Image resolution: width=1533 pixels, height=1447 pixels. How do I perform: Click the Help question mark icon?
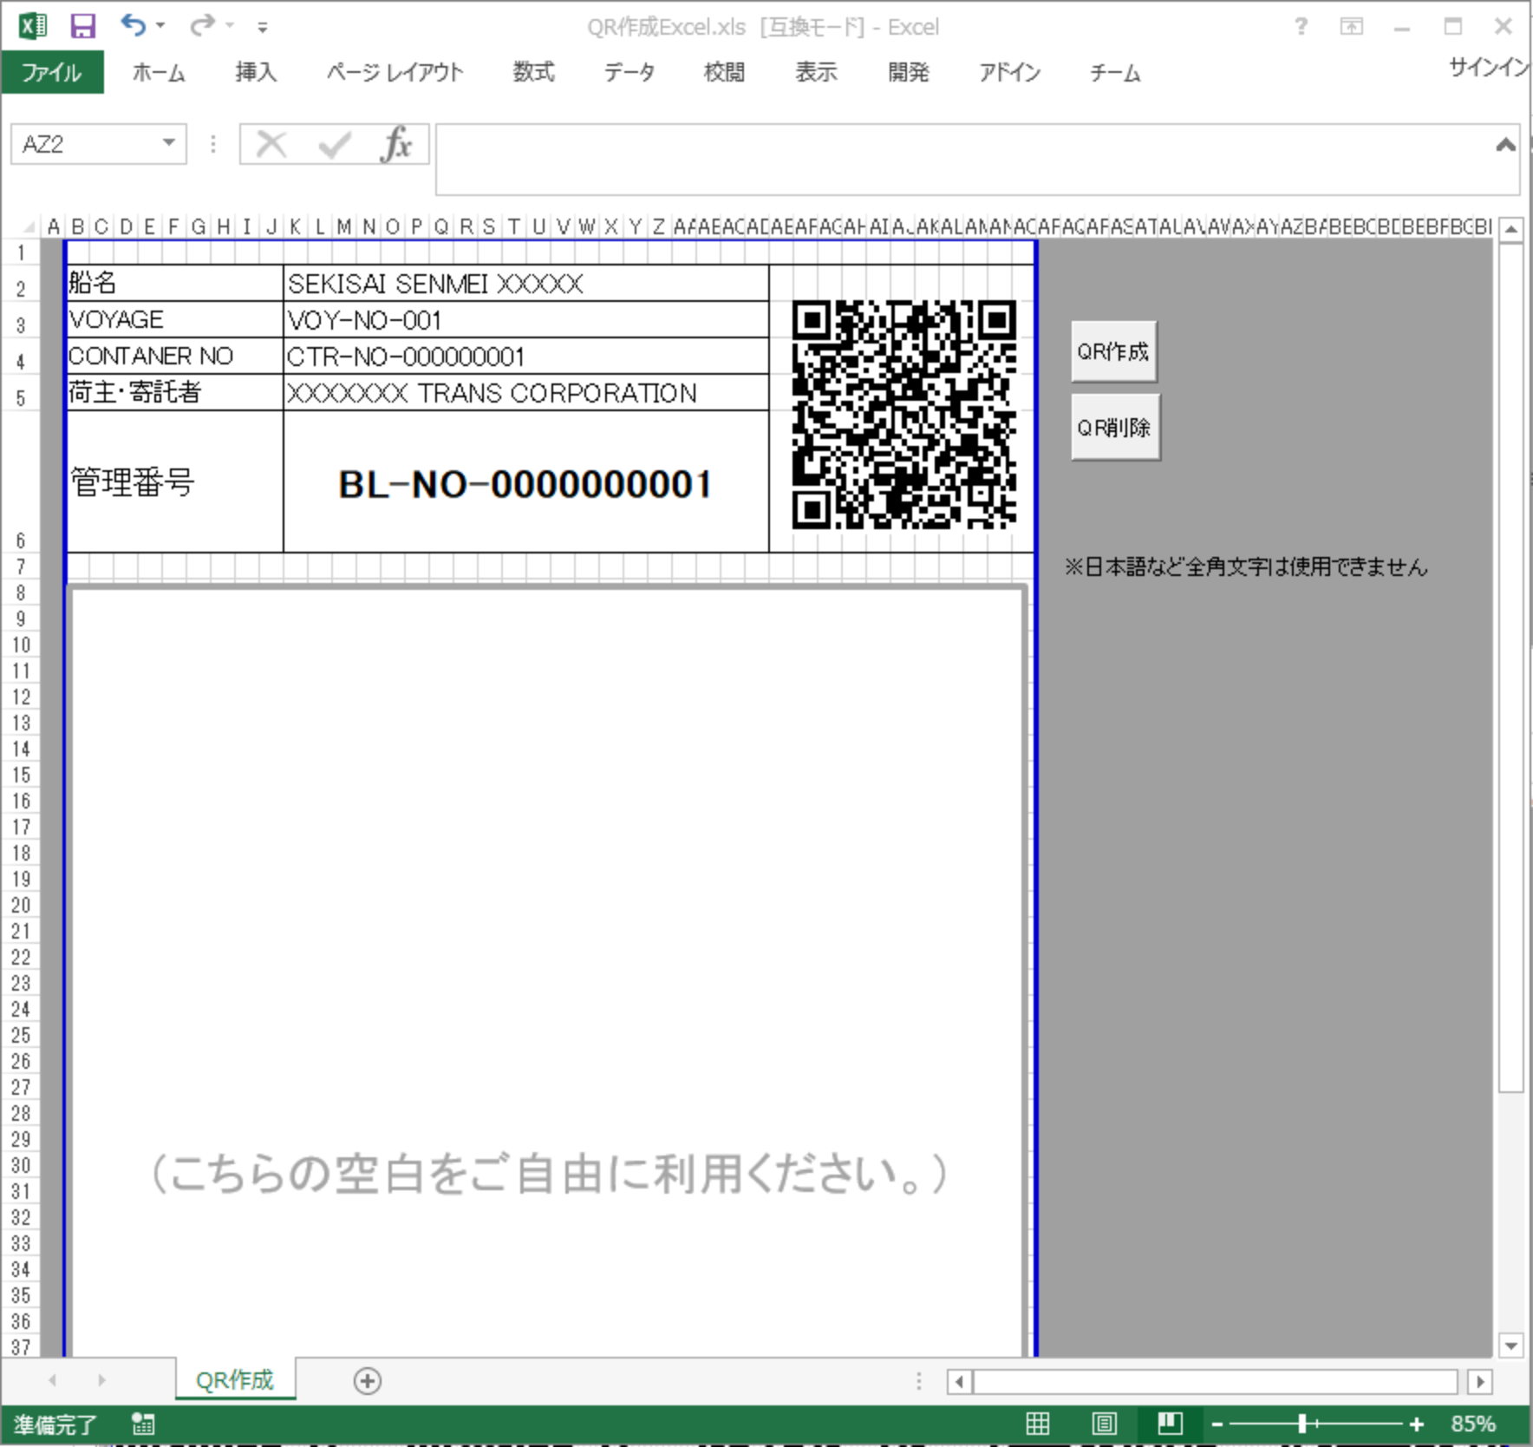pyautogui.click(x=1301, y=26)
